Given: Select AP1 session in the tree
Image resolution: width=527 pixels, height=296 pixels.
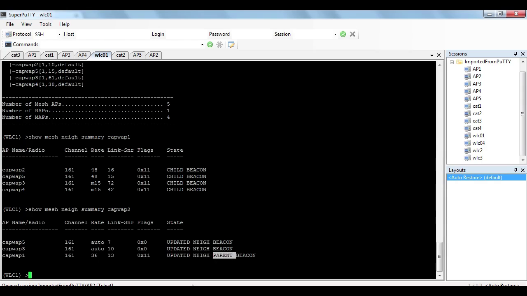Looking at the screenshot, I should [477, 69].
